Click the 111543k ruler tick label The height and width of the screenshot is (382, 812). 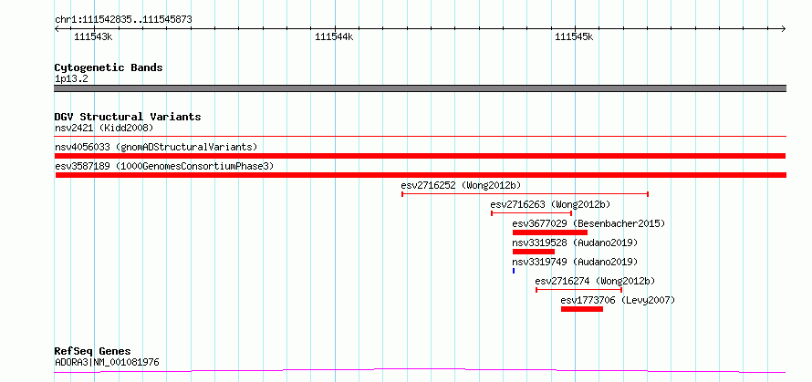(93, 36)
